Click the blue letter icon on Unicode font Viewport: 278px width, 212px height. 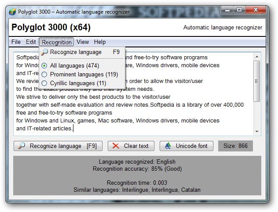click(168, 146)
